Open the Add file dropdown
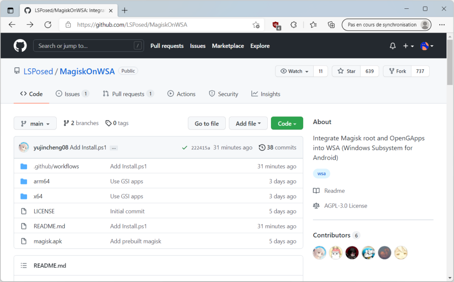 click(248, 124)
